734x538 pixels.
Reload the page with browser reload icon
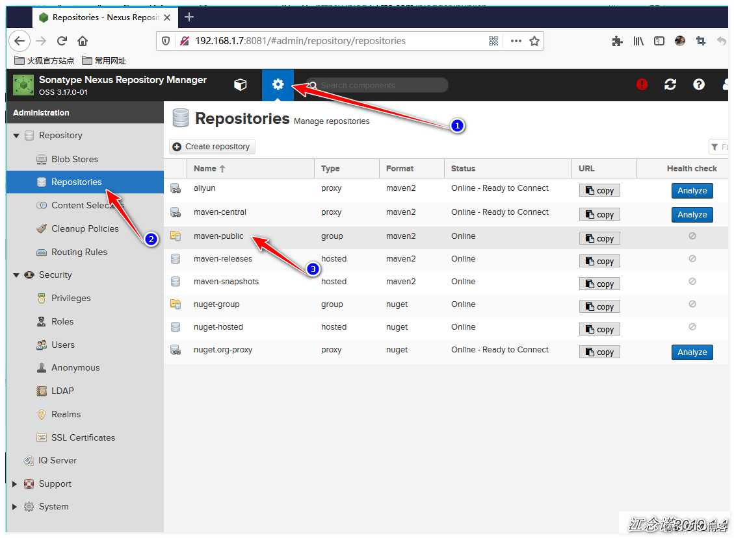tap(62, 41)
